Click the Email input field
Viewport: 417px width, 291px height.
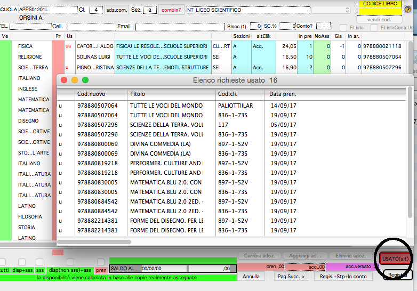(180, 26)
